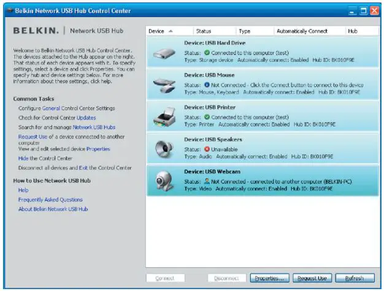
Task: Click the USB Printer device icon
Action: tap(164, 117)
